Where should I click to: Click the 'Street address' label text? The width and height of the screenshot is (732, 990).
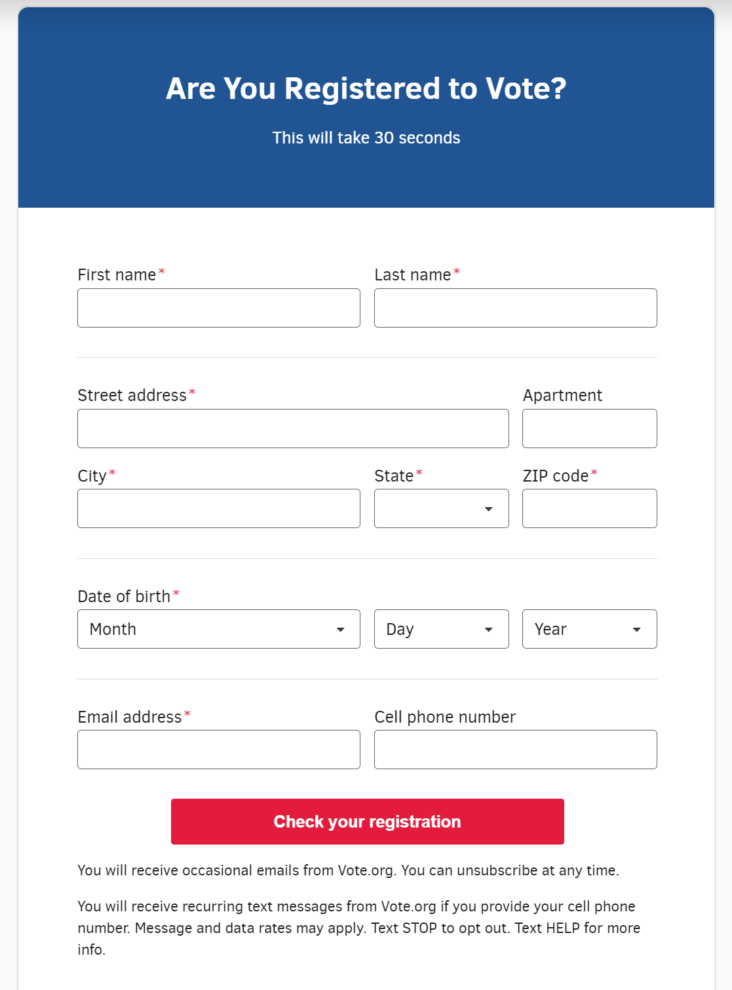click(132, 395)
